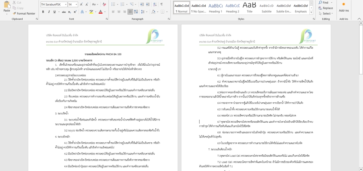The width and height of the screenshot is (363, 171).
Task: Open underline style dropdown arrow
Action: point(58,12)
